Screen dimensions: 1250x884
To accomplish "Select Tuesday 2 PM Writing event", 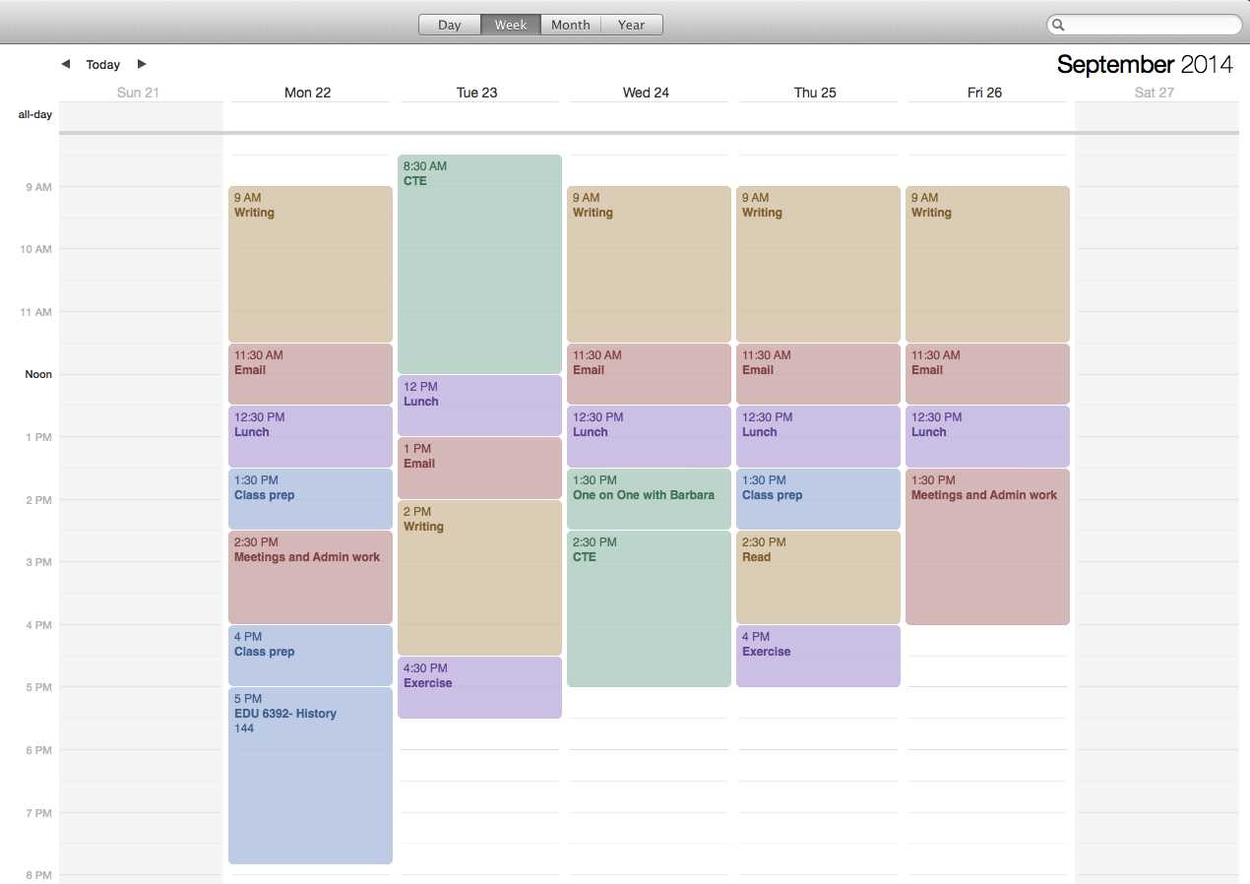I will (479, 578).
